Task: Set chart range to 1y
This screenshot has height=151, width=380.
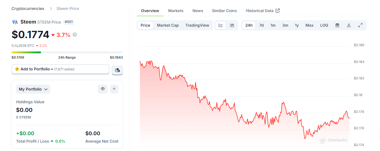Action: pos(297,25)
